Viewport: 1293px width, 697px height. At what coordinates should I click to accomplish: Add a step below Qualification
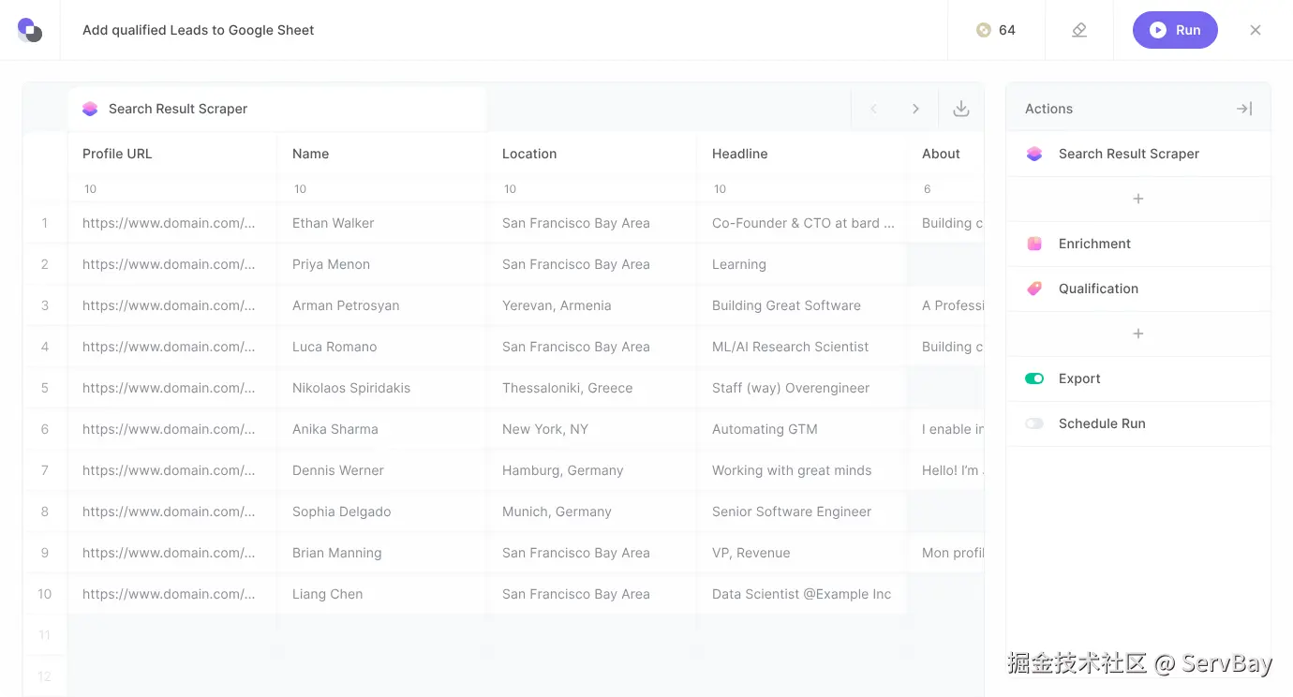coord(1138,334)
